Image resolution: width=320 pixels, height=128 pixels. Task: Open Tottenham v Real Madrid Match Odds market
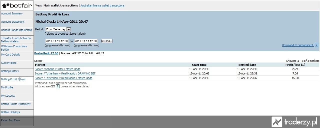coord(63,78)
